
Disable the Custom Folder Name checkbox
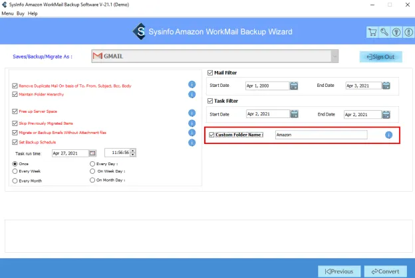pos(212,135)
